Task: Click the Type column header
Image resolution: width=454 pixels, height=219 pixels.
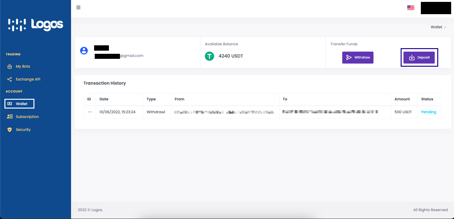Action: (151, 99)
